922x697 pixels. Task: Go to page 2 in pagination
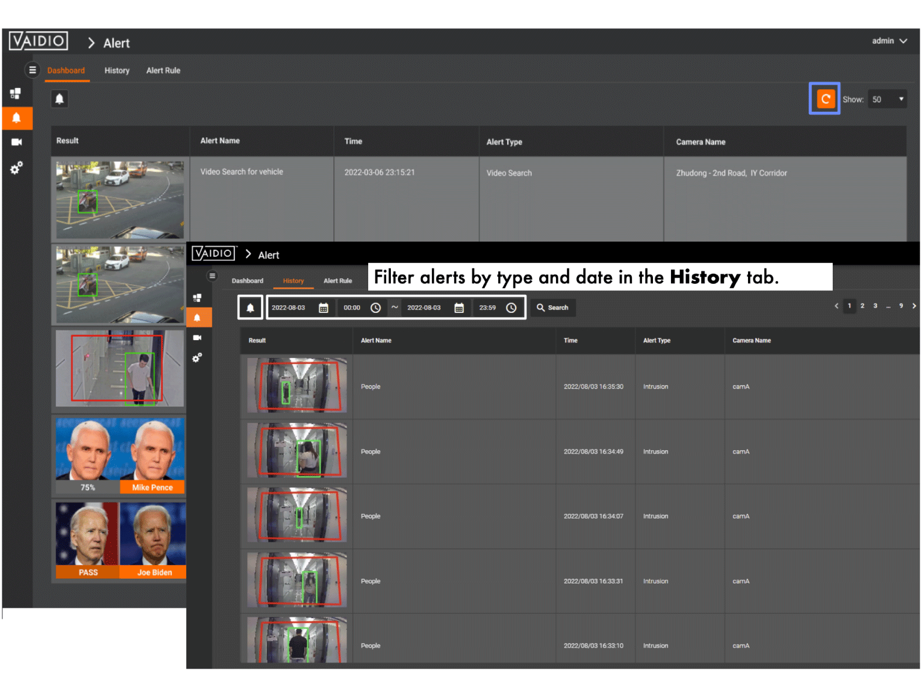[862, 306]
